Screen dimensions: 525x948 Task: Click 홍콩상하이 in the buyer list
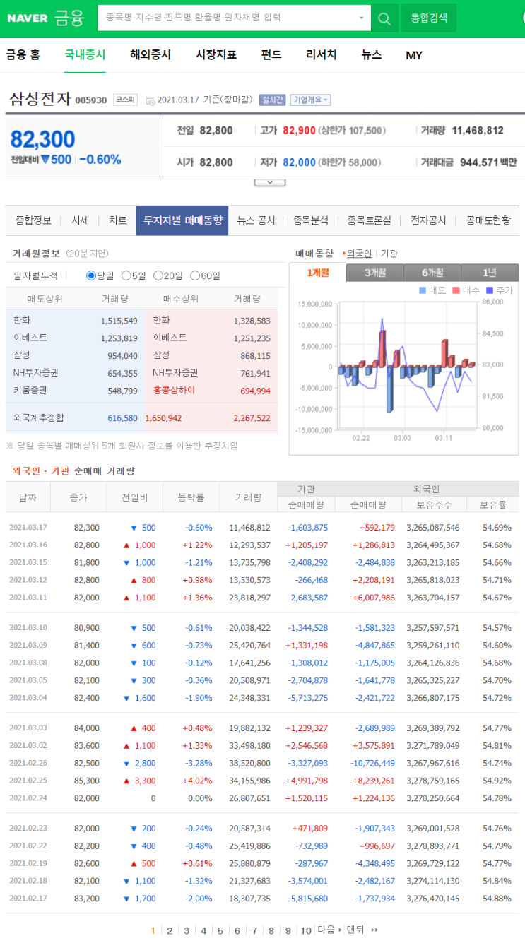pyautogui.click(x=174, y=391)
